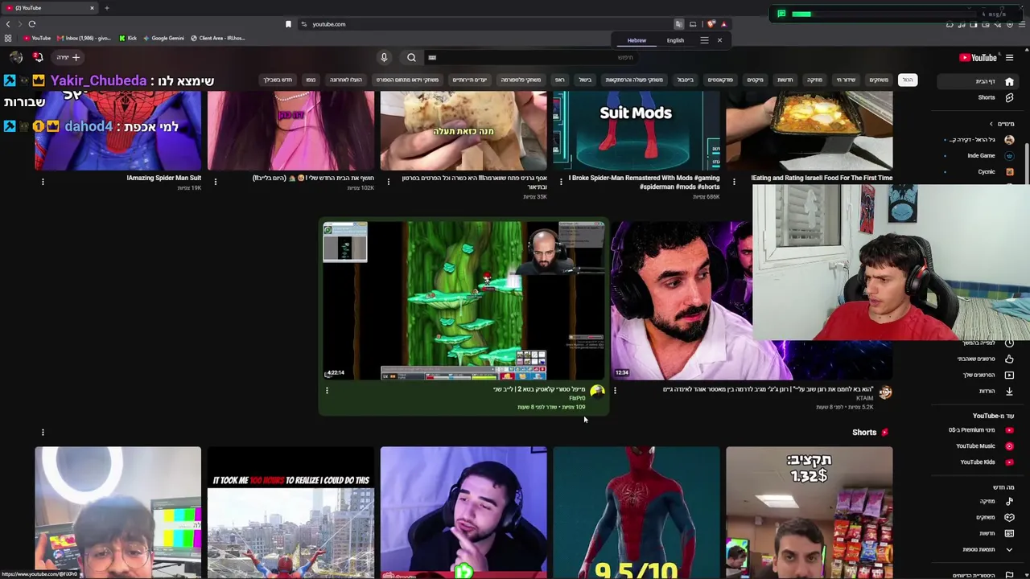
Task: Select the (2) YouTube browser tab
Action: pyautogui.click(x=48, y=8)
